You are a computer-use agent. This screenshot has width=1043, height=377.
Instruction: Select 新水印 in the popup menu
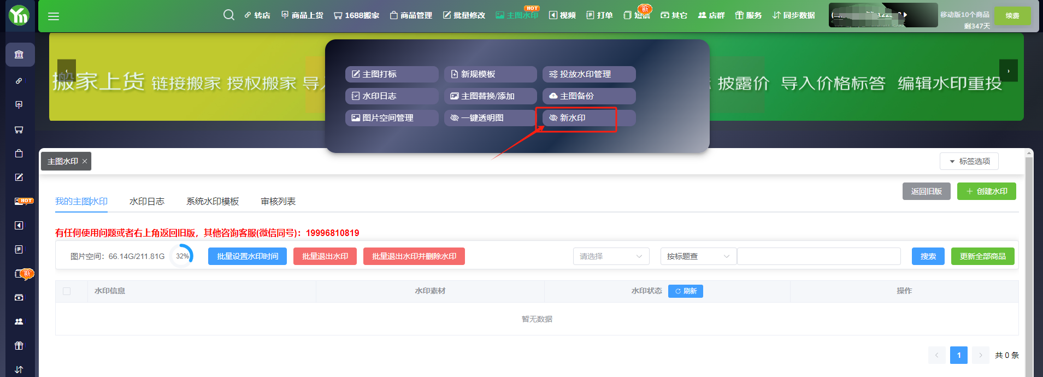coord(573,118)
